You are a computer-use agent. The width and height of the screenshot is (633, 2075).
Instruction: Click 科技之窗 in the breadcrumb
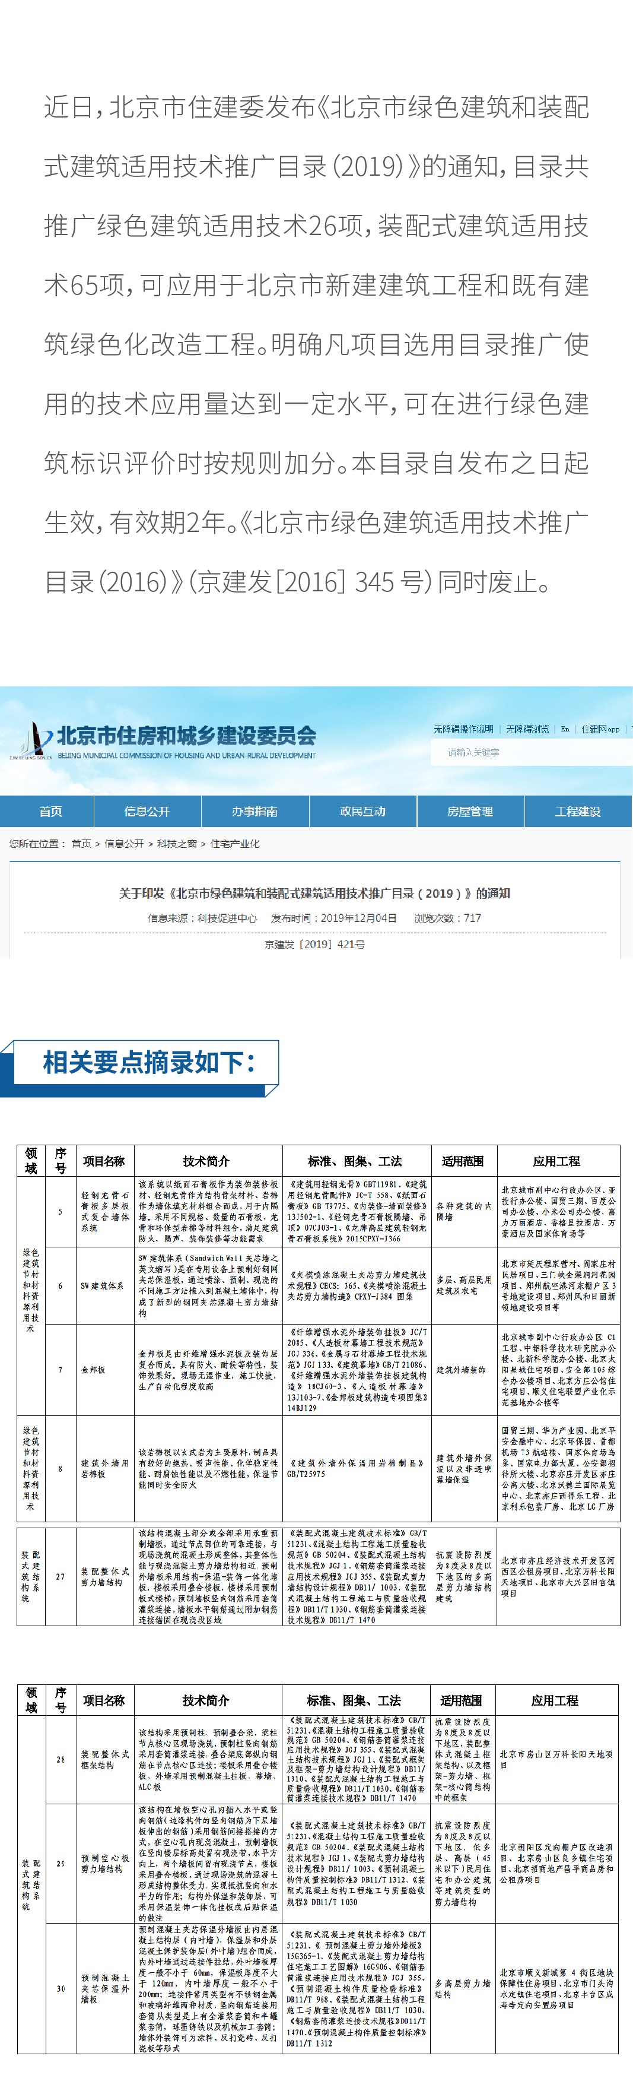[177, 844]
